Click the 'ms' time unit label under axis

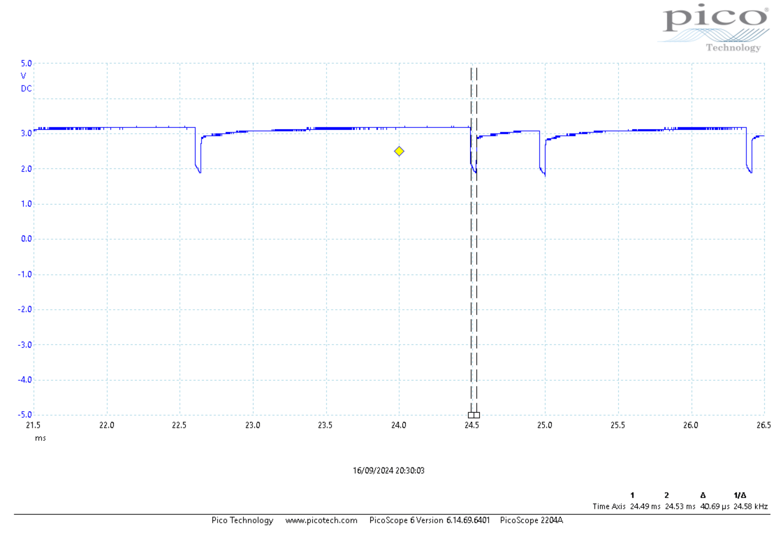point(40,438)
